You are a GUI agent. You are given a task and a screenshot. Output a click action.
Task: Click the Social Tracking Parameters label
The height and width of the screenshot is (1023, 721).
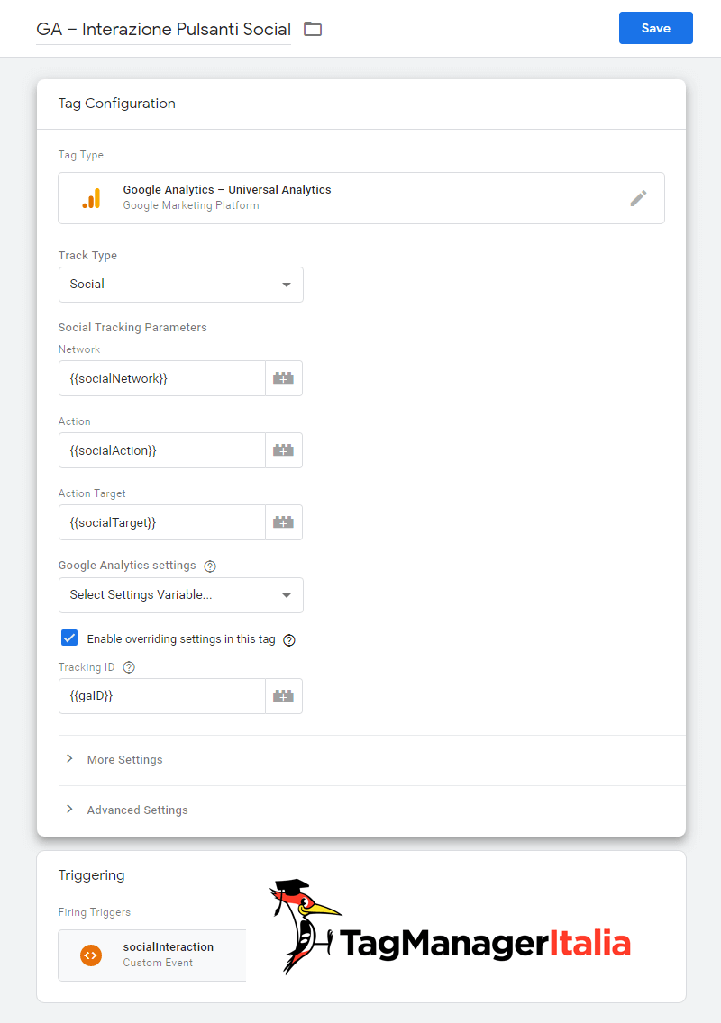(x=132, y=328)
